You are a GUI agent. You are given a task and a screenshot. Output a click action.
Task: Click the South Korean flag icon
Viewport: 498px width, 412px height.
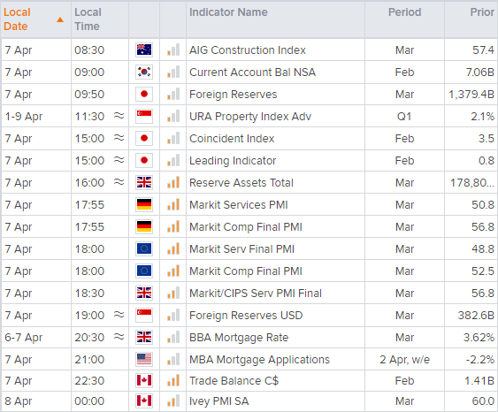[144, 72]
